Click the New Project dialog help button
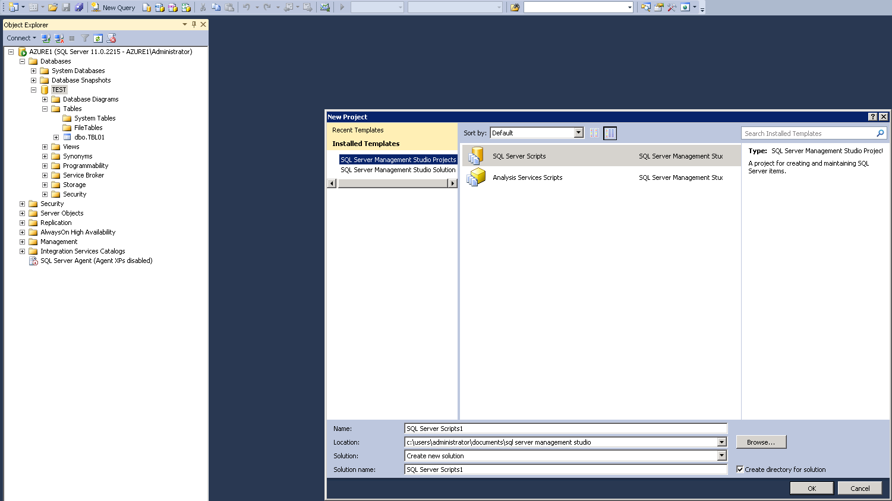The height and width of the screenshot is (501, 892). click(872, 117)
